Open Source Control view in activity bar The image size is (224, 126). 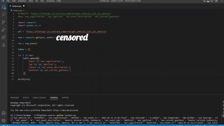click(x=3, y=22)
